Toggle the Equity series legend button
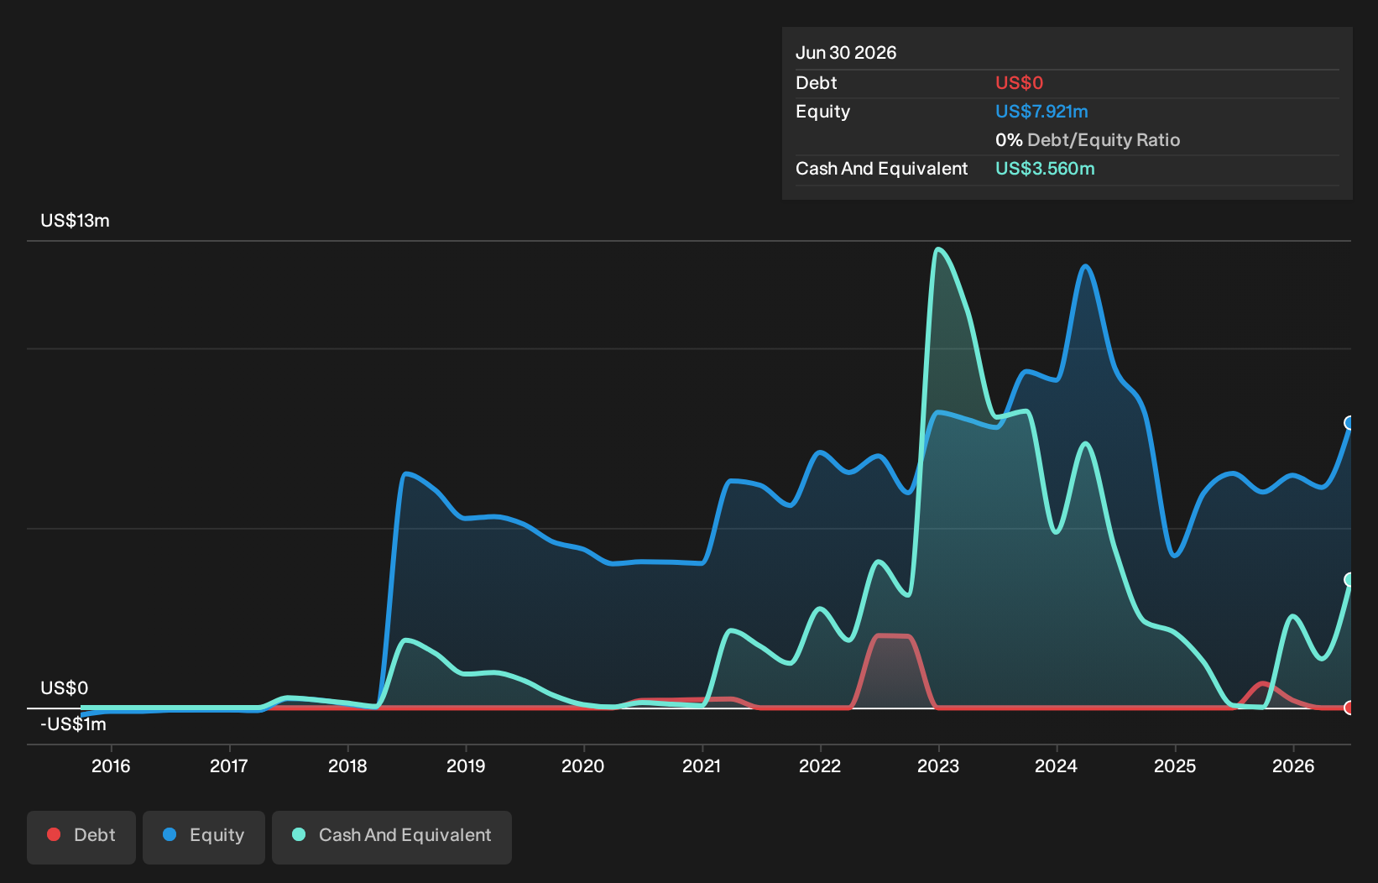Viewport: 1378px width, 883px height. [x=204, y=837]
